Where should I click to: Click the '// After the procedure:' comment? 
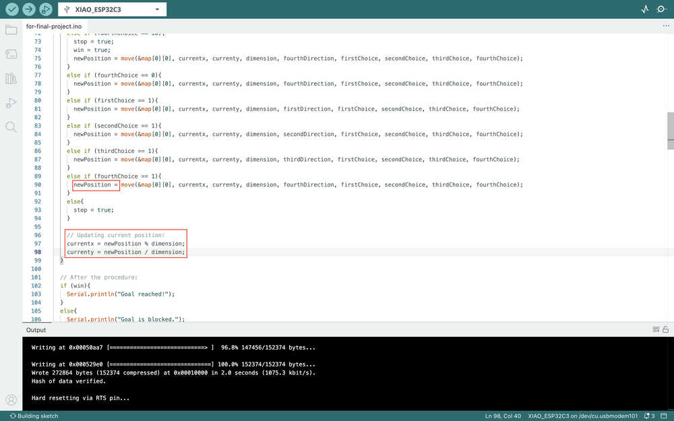tap(98, 278)
